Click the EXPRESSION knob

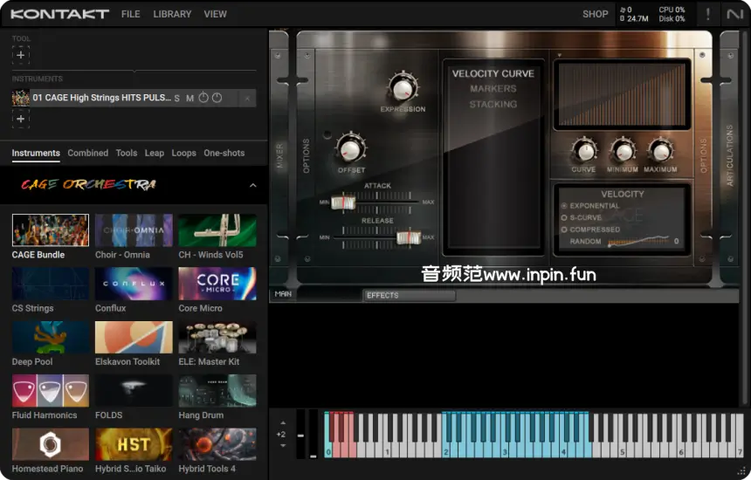(403, 88)
